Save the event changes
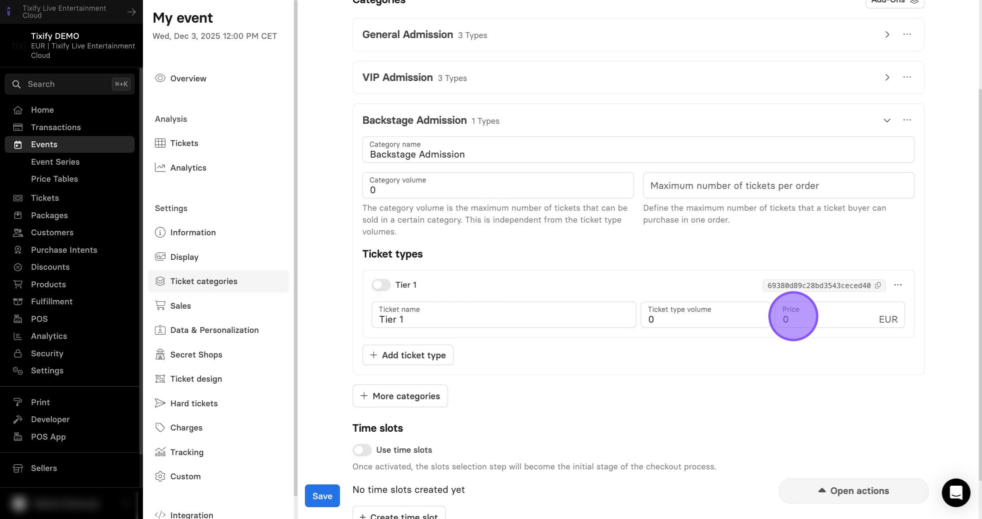 (322, 496)
